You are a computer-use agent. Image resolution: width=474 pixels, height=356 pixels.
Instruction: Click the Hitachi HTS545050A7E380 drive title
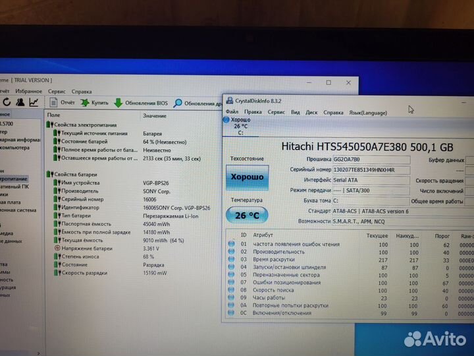[367, 147]
